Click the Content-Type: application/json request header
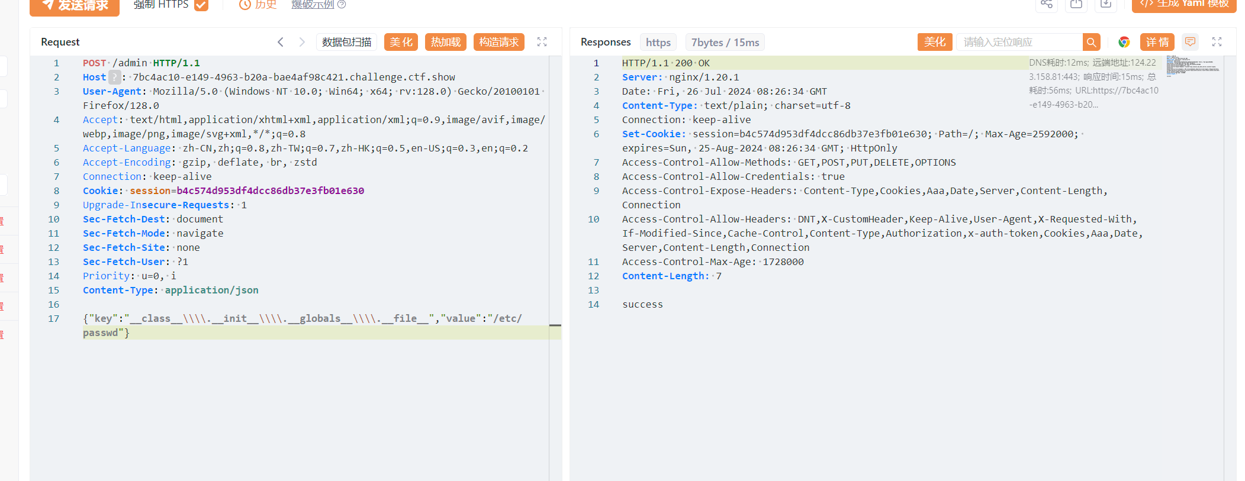 (170, 290)
